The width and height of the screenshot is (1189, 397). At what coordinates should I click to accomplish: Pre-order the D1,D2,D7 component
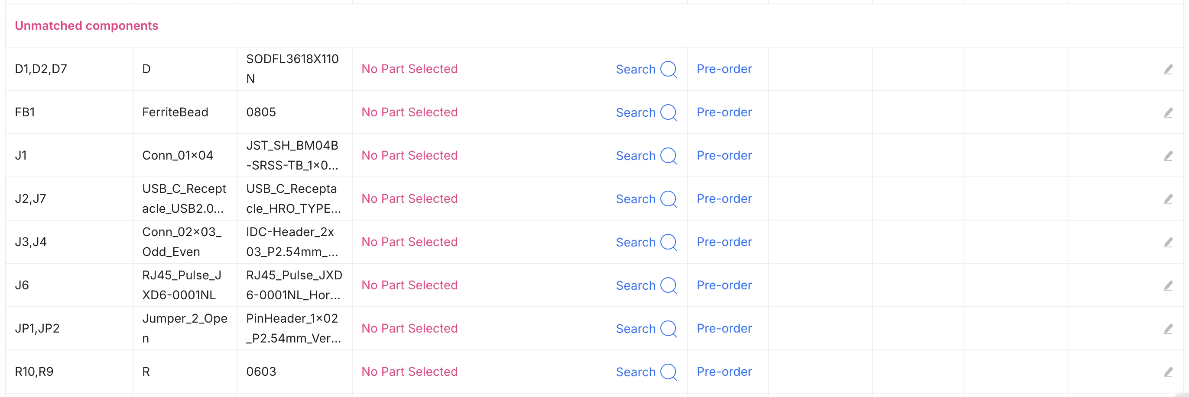(724, 69)
